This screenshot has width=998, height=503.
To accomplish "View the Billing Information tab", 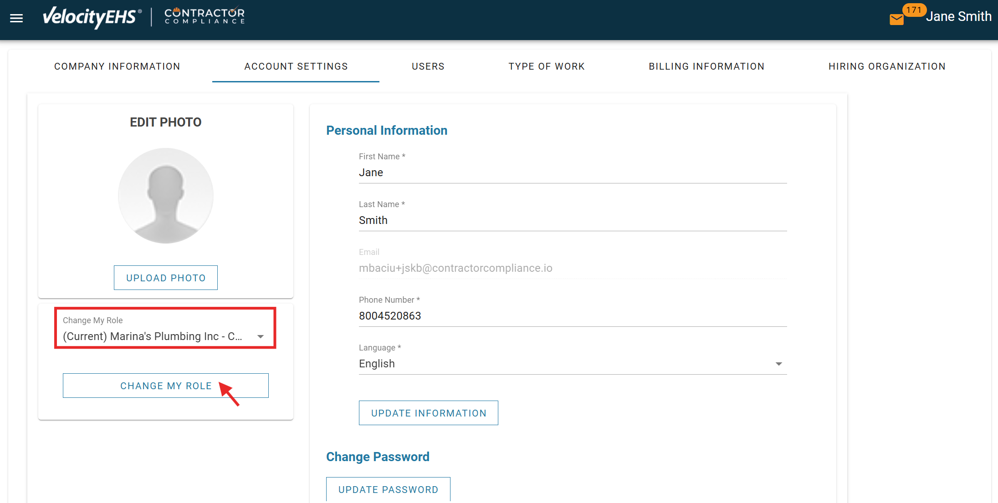I will [x=706, y=66].
